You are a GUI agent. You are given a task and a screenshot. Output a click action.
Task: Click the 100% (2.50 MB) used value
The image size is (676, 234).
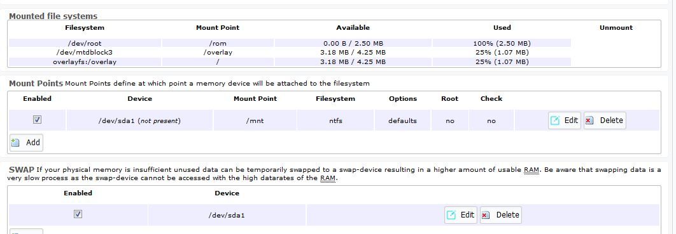coord(502,43)
